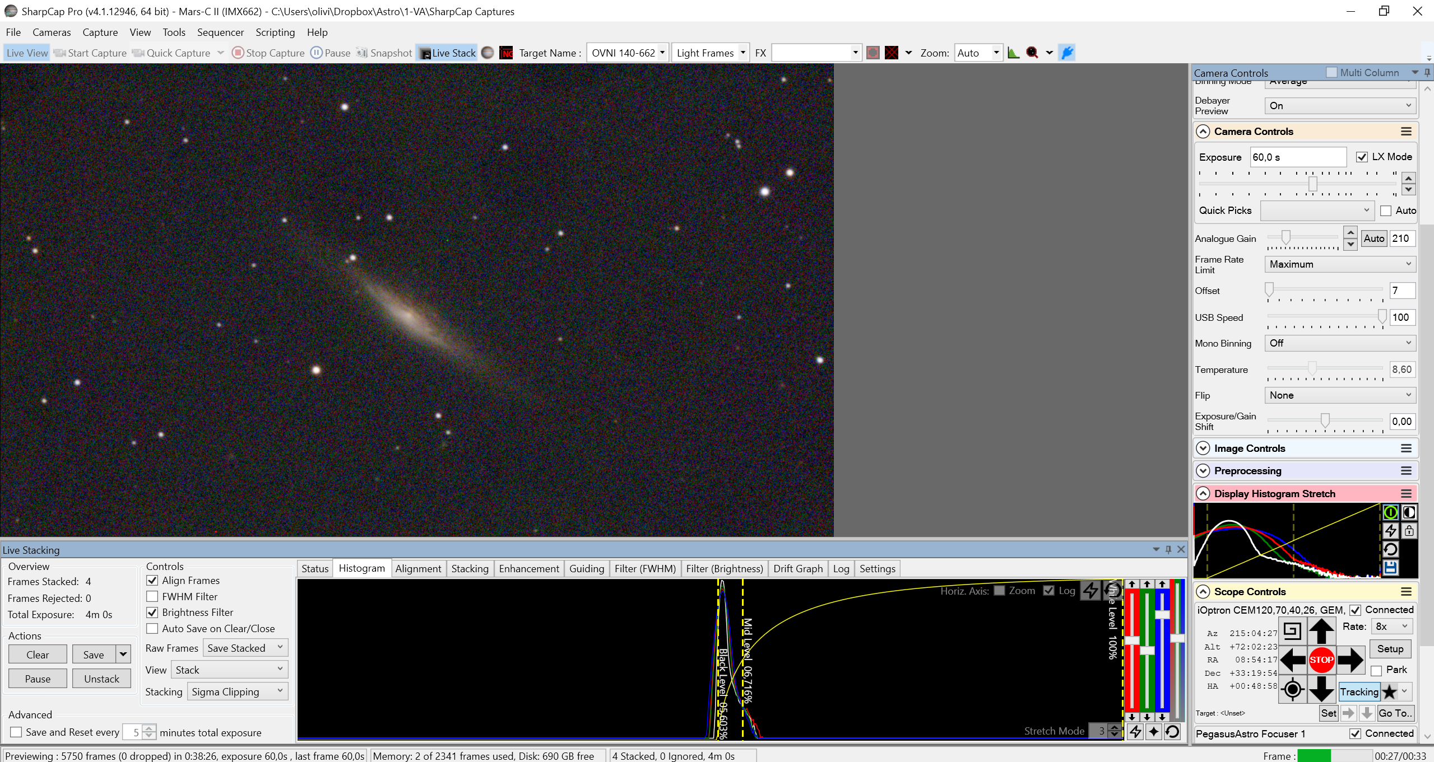1434x762 pixels.
Task: Slew mount up with the up arrow
Action: coord(1321,631)
